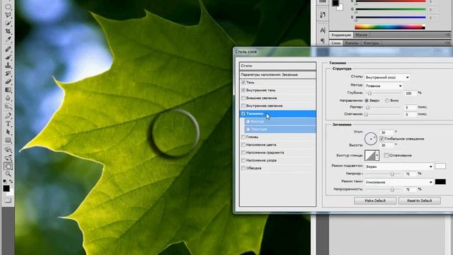Open the Стиль dropdown (Внутренний скос)
Viewport: 453px width, 255px height.
click(x=387, y=77)
